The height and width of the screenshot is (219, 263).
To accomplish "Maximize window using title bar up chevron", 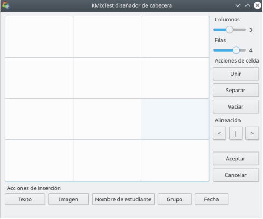I will click(248, 5).
